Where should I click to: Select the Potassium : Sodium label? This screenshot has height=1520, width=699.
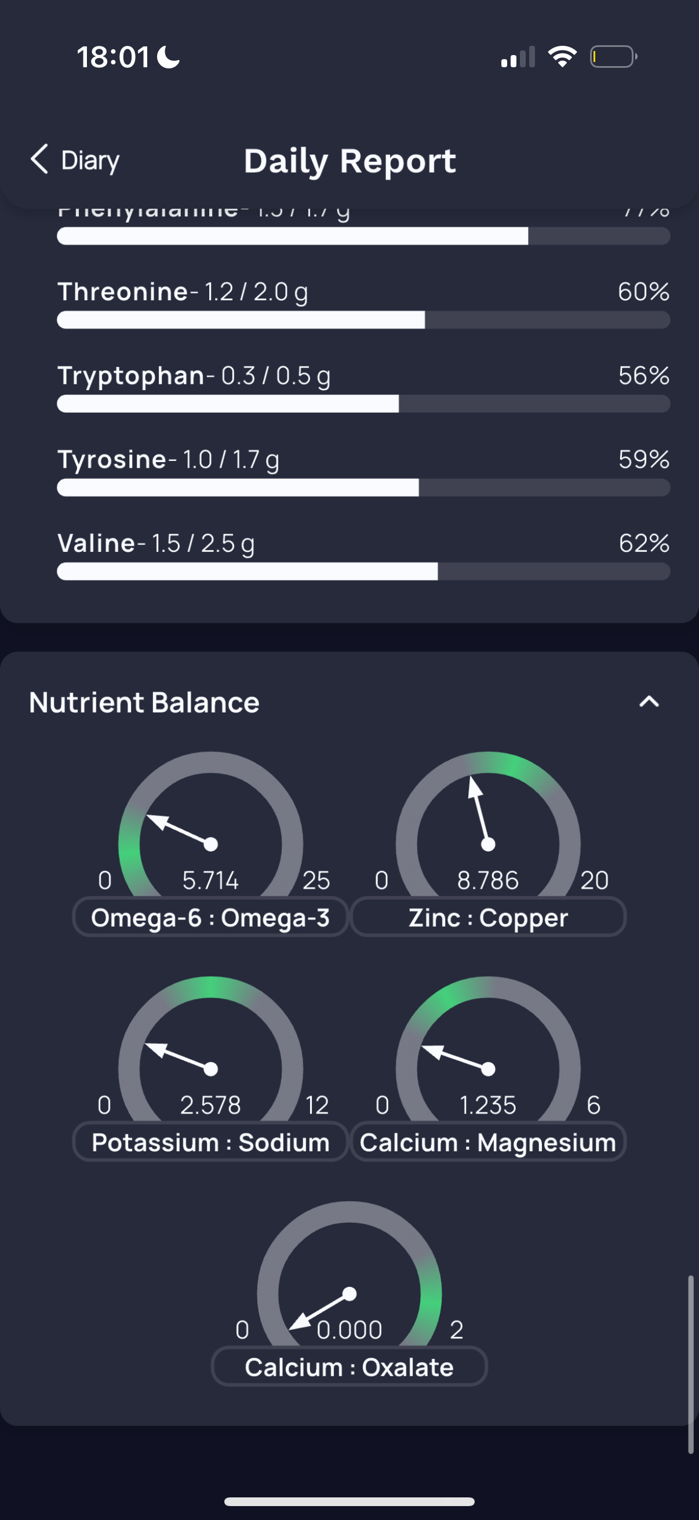[210, 1142]
